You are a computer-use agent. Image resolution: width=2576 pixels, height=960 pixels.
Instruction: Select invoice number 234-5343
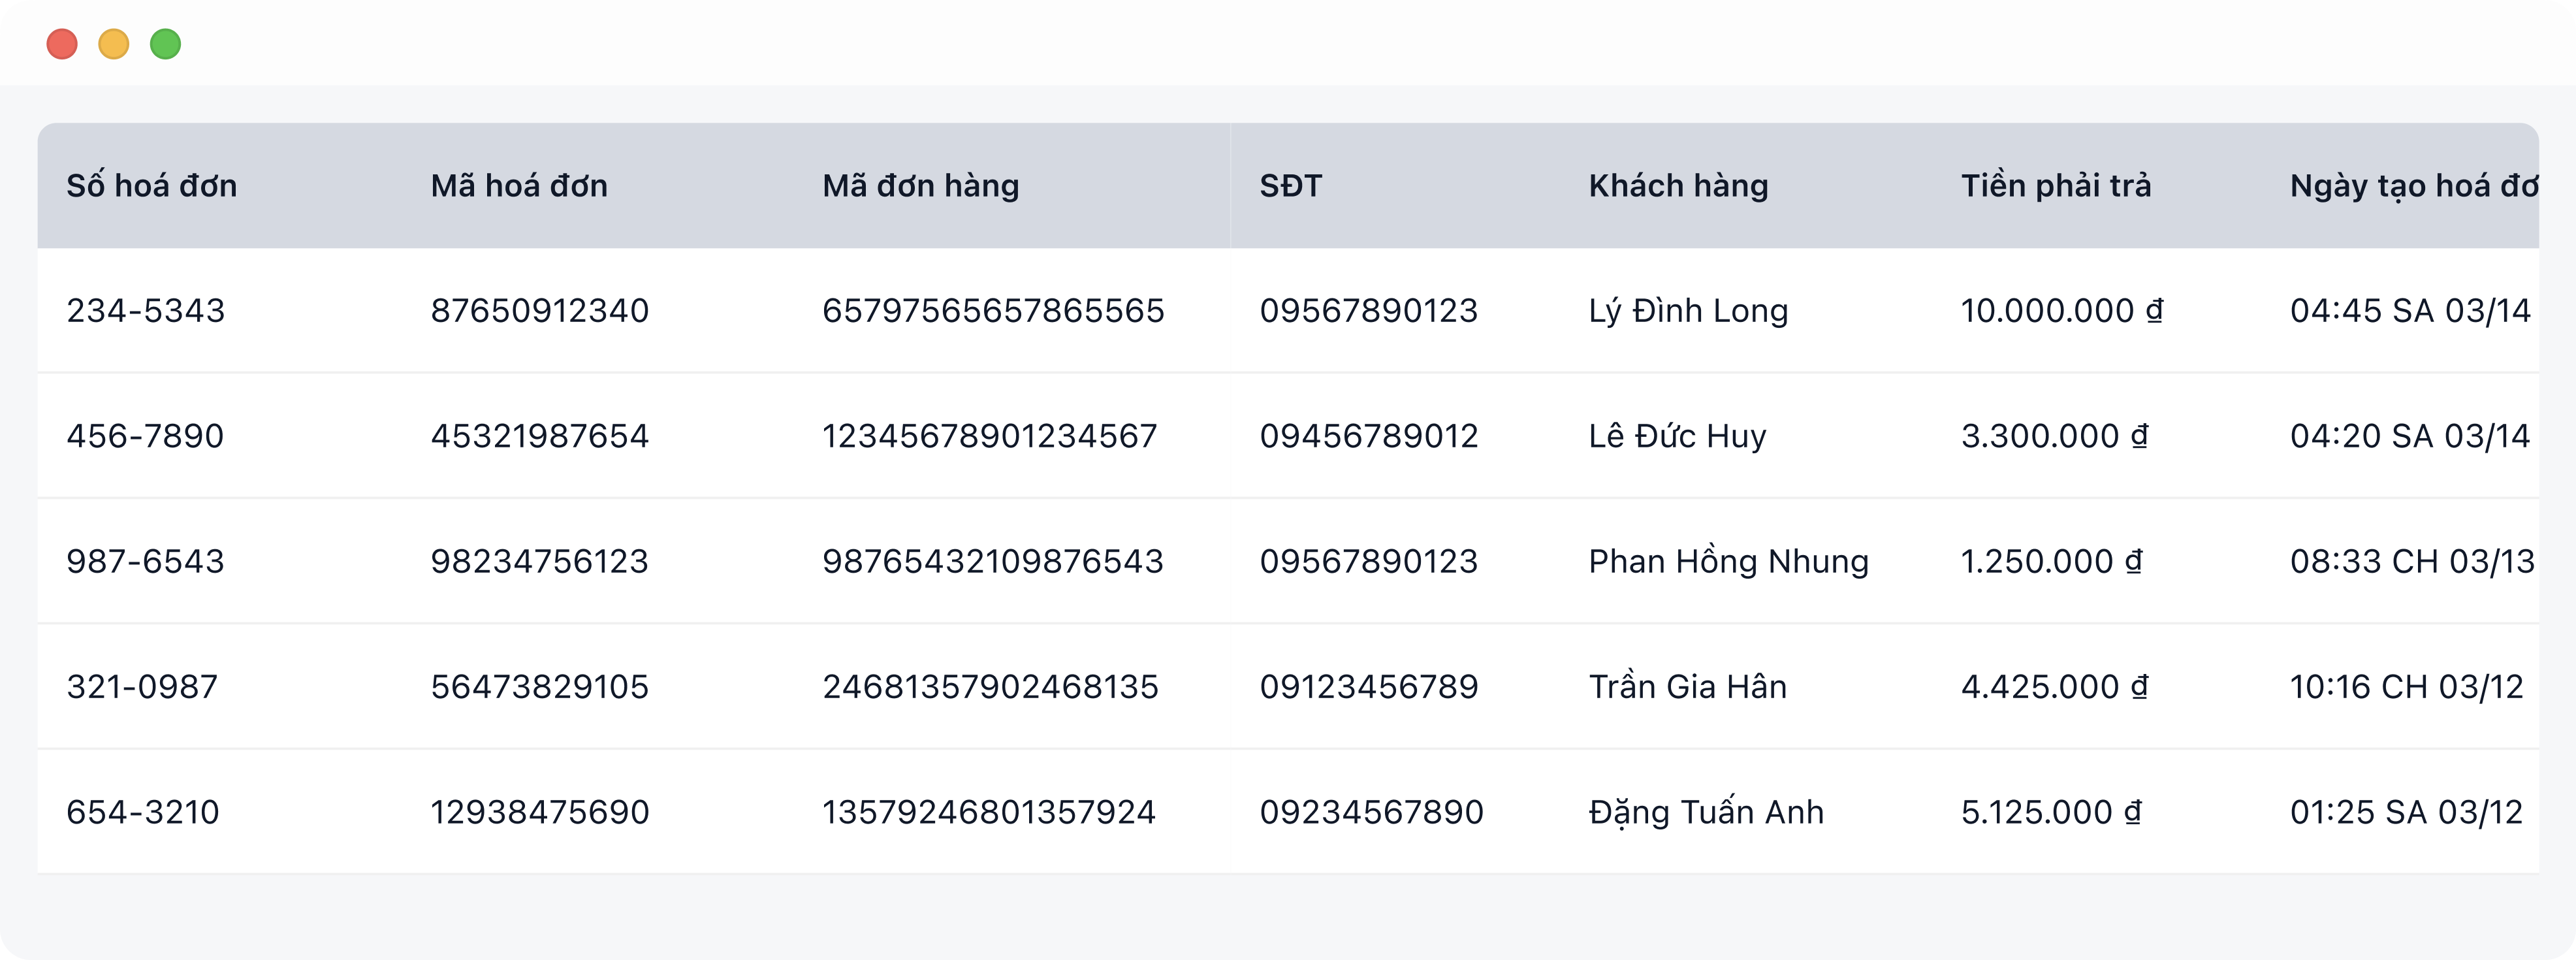(x=146, y=311)
